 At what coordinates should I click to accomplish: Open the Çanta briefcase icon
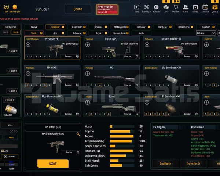pos(215,7)
